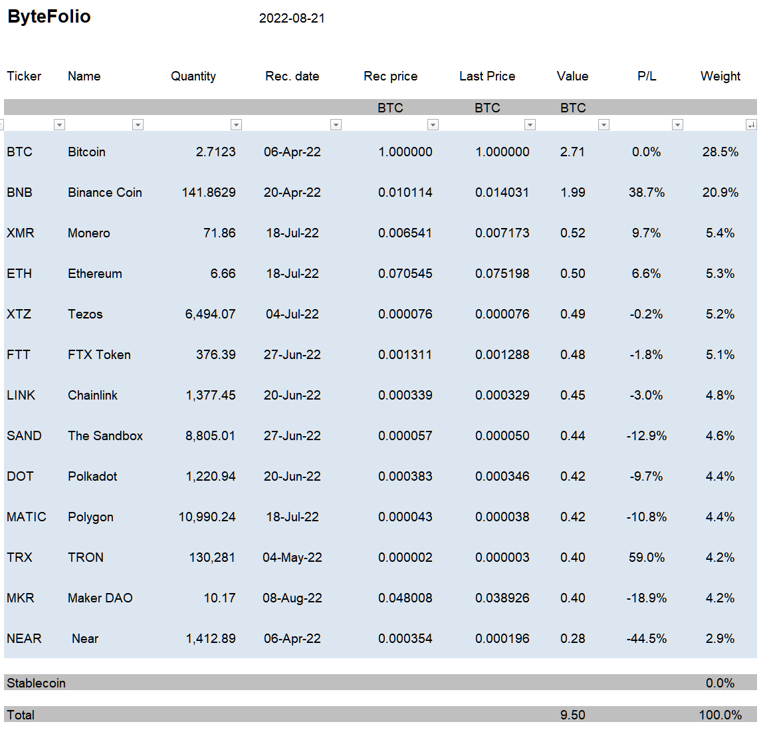Open the Value column filter dropdown
Viewport: 773px width, 740px height.
pyautogui.click(x=604, y=125)
